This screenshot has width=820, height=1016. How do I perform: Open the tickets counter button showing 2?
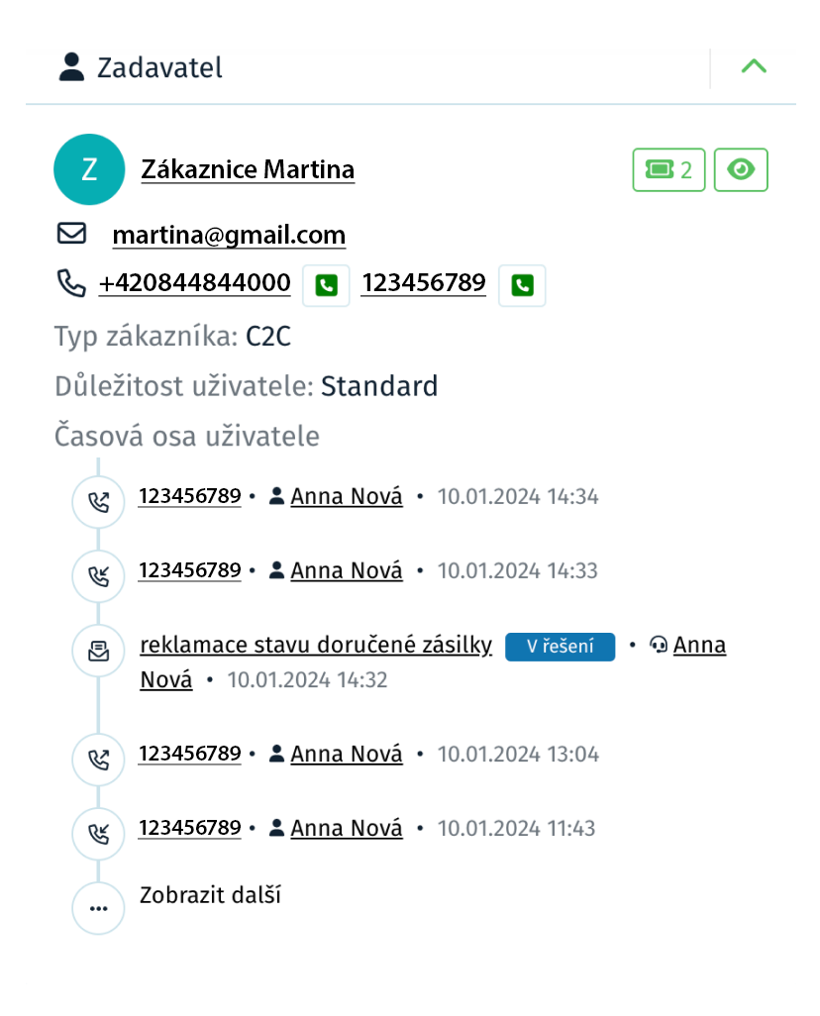[668, 169]
